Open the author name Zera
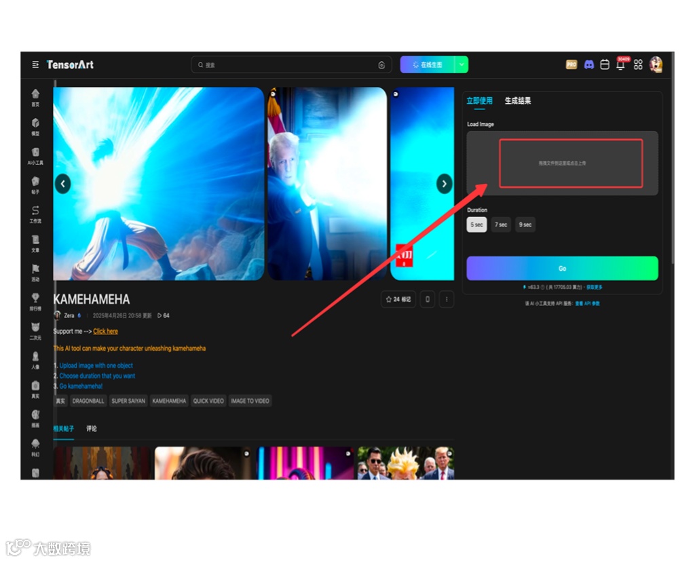This screenshot has width=695, height=561. pos(69,315)
